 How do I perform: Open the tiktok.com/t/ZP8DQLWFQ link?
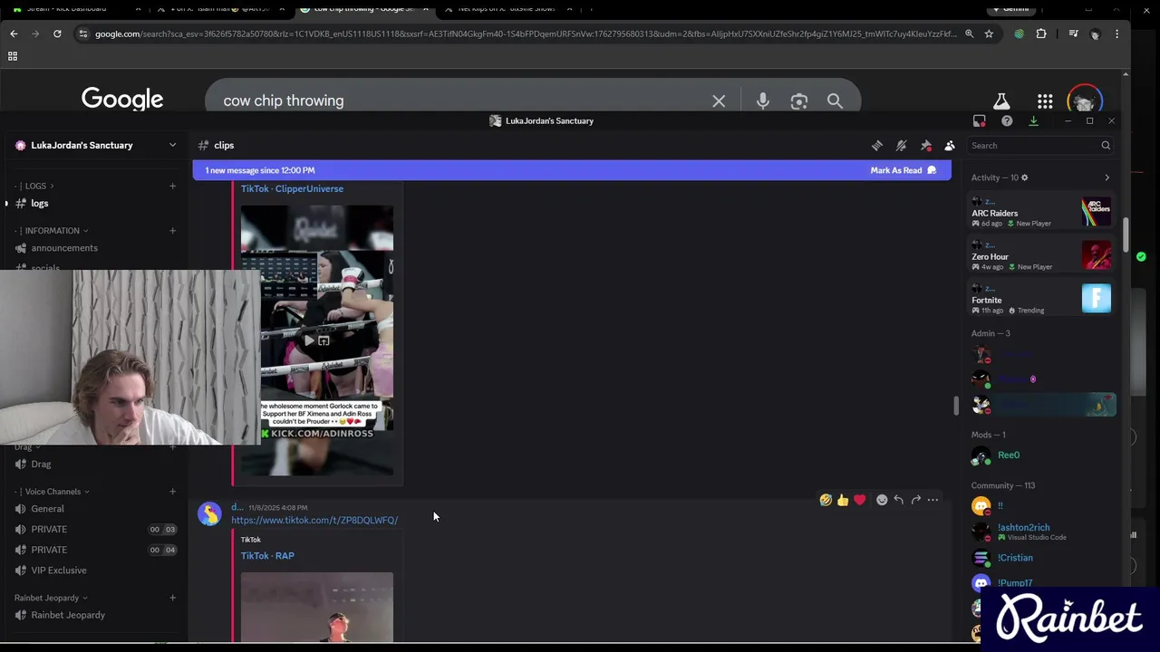point(314,520)
